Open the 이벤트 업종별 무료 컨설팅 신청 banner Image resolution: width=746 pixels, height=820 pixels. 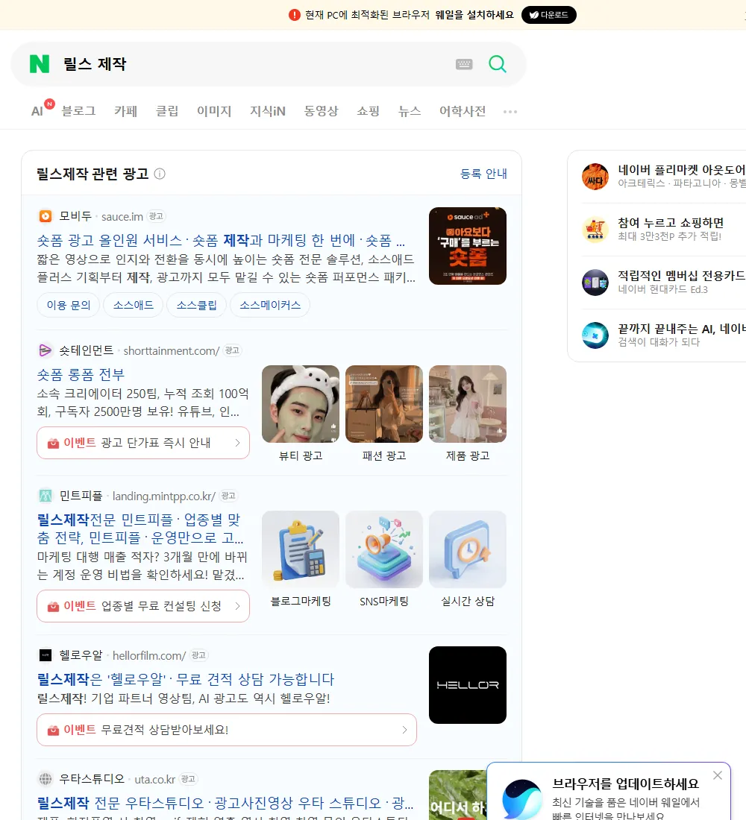pyautogui.click(x=143, y=606)
